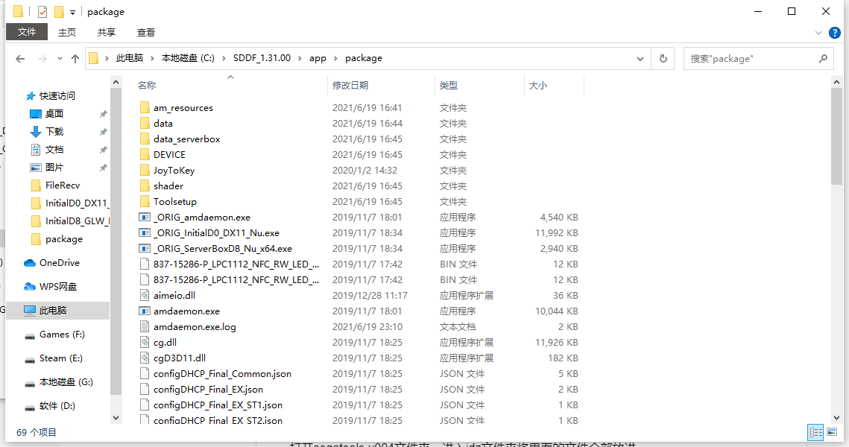Click the New Folder quick-access icon
Viewport: 849px width, 447px height.
point(59,11)
